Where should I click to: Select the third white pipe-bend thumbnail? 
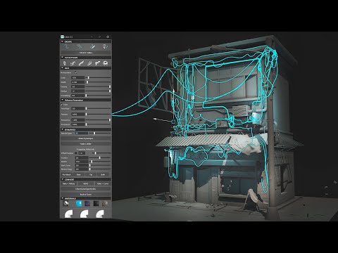coord(99,214)
